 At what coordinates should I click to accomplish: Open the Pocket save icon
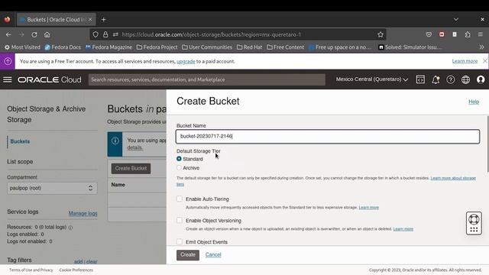click(429, 34)
